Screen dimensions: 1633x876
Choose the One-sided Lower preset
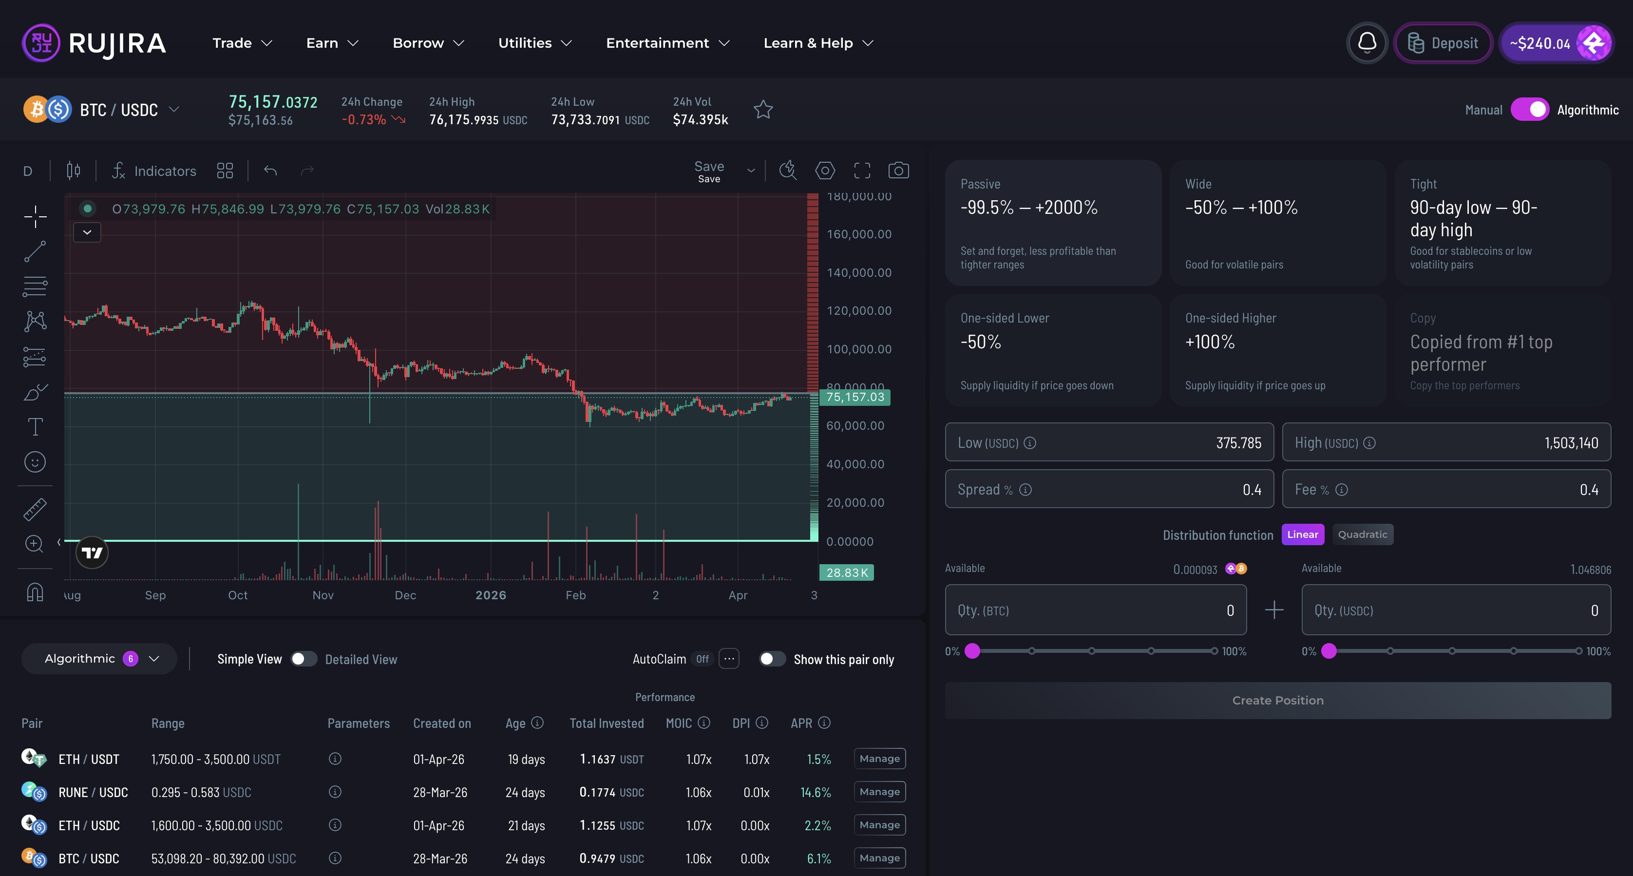pos(1054,350)
